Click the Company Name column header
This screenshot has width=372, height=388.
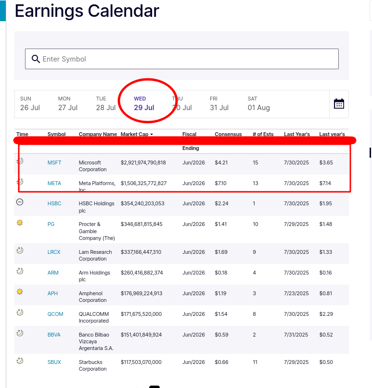tap(98, 134)
